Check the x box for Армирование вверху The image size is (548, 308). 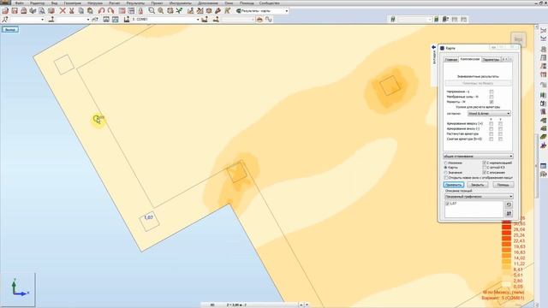point(491,123)
